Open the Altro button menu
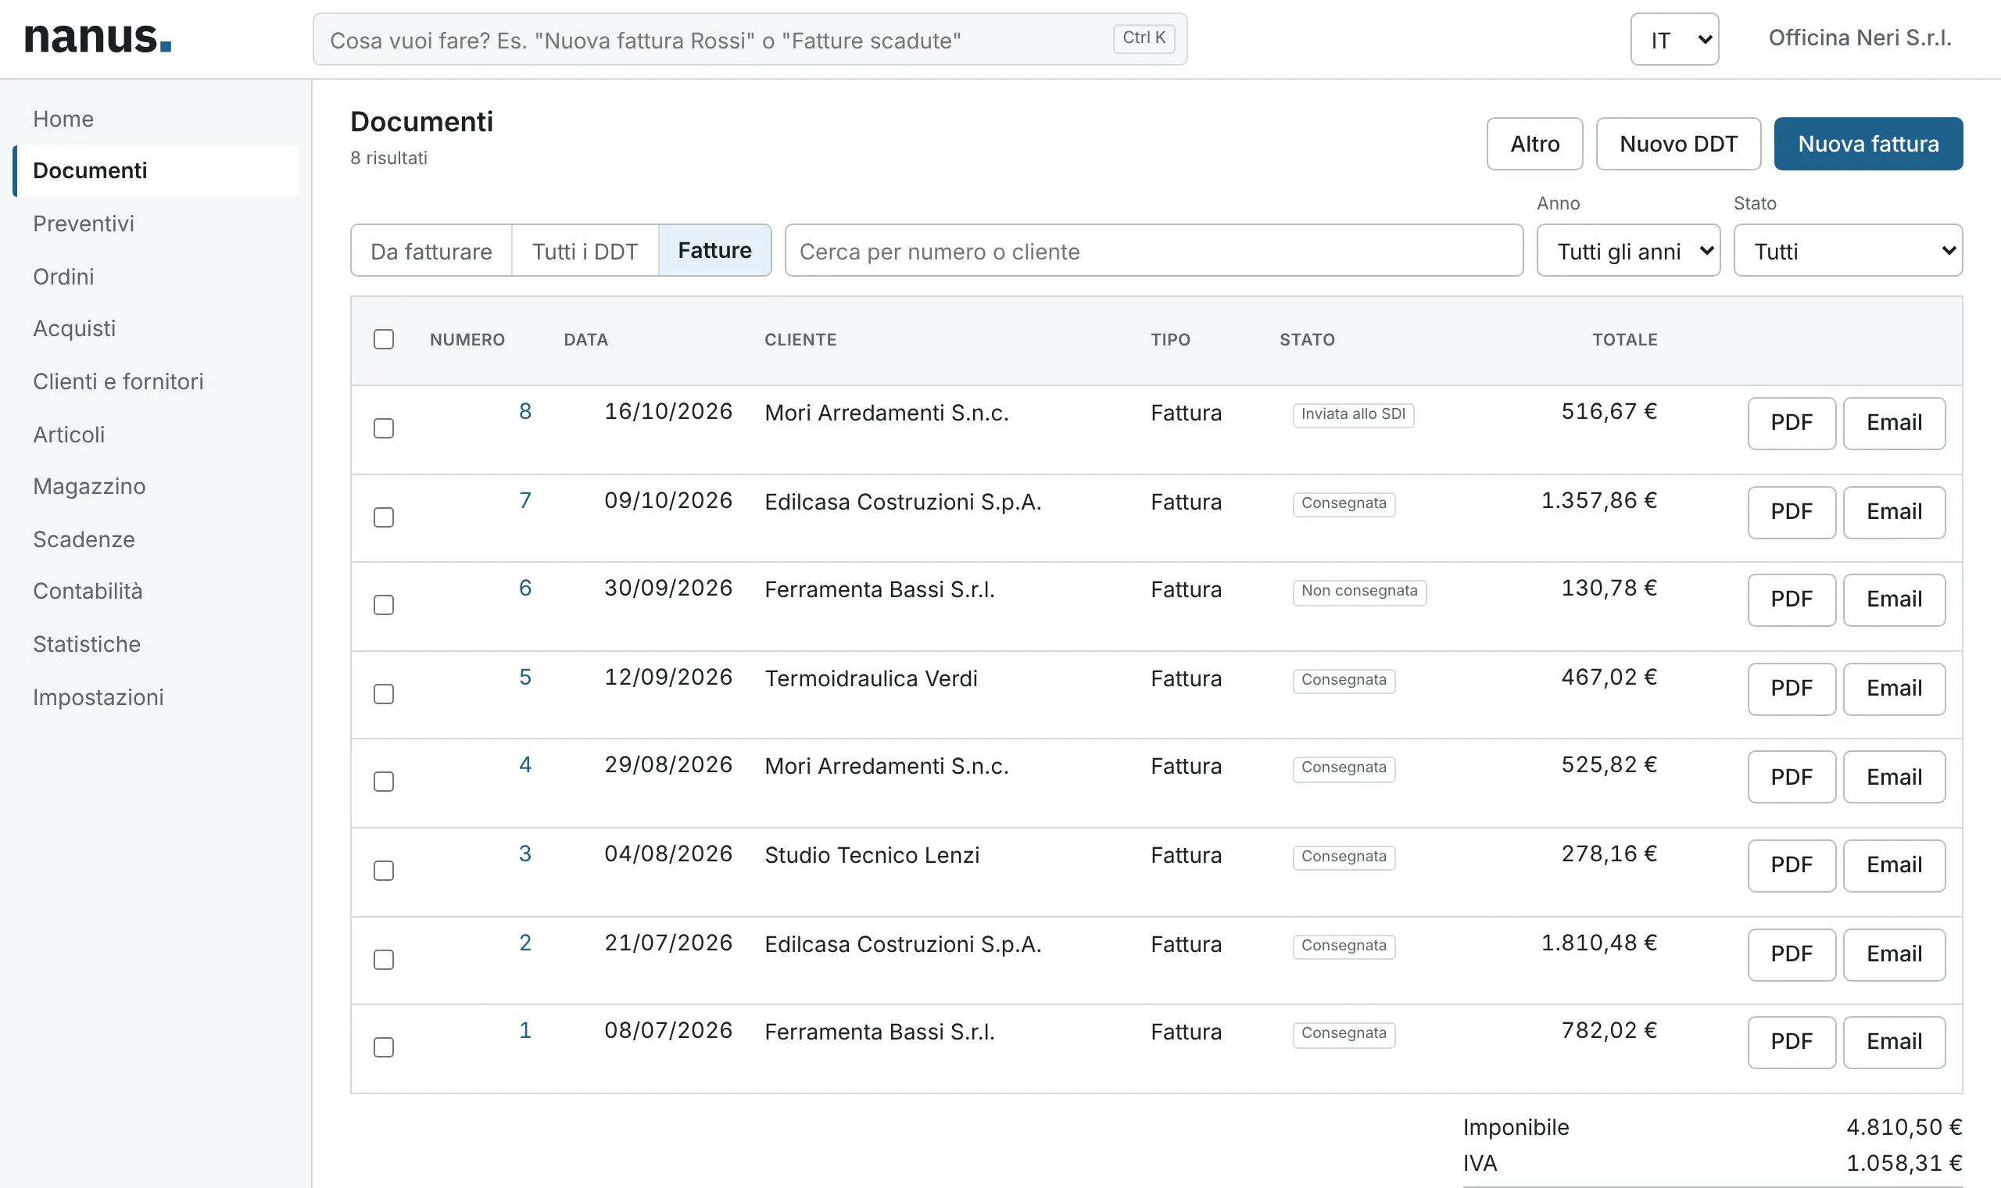2001x1188 pixels. 1534,144
